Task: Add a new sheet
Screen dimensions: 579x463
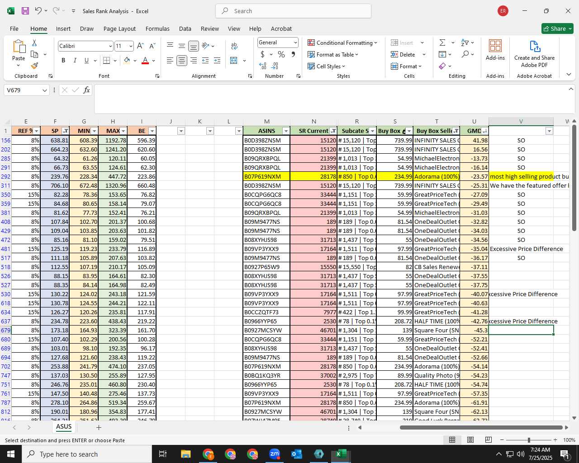Action: click(99, 427)
